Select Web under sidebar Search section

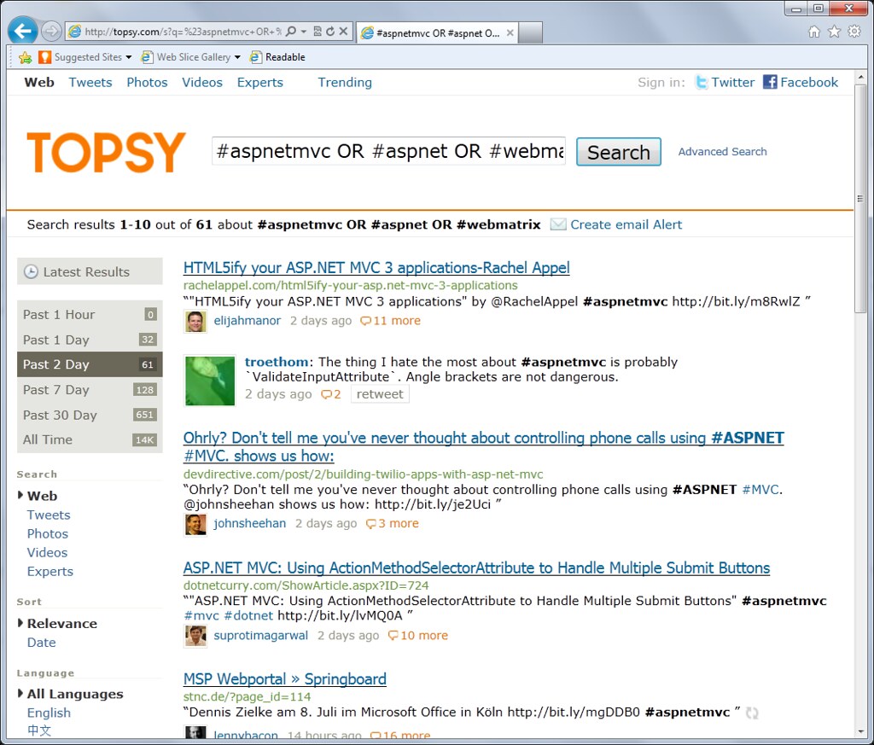coord(42,496)
